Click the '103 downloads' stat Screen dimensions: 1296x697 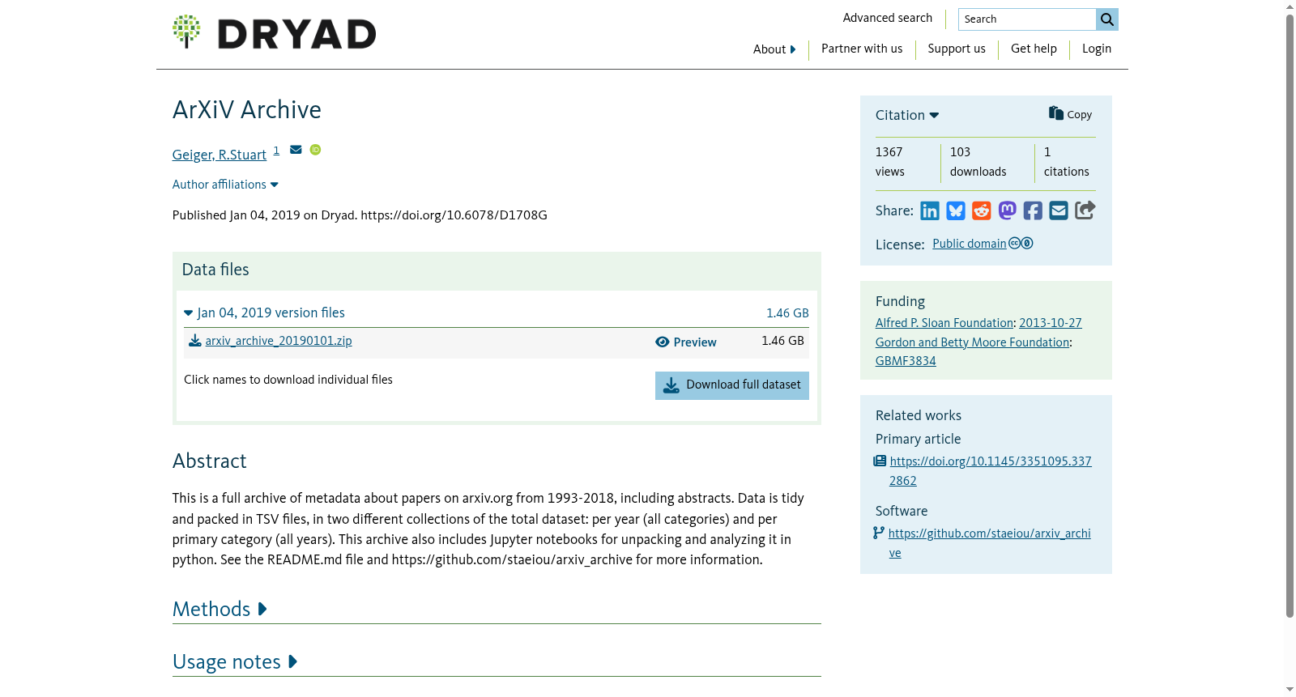point(978,162)
